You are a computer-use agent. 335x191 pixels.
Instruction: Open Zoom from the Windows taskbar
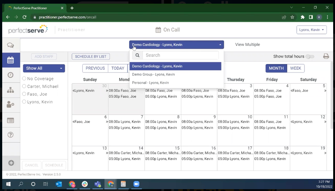[136, 184]
